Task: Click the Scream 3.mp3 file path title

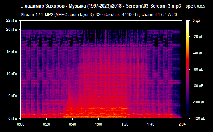Action: point(101,6)
